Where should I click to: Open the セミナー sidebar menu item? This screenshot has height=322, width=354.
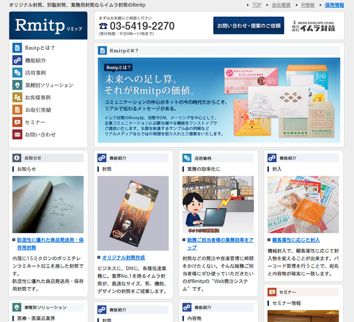[x=35, y=122]
